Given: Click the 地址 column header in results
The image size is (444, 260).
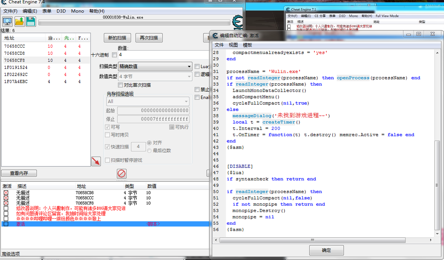Looking at the screenshot, I should (23, 38).
